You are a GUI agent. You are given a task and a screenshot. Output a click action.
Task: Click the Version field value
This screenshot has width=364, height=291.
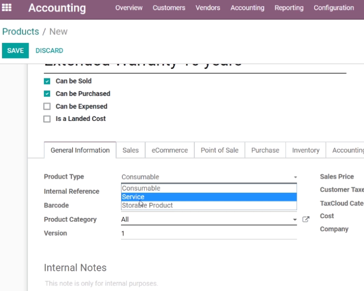pos(209,233)
